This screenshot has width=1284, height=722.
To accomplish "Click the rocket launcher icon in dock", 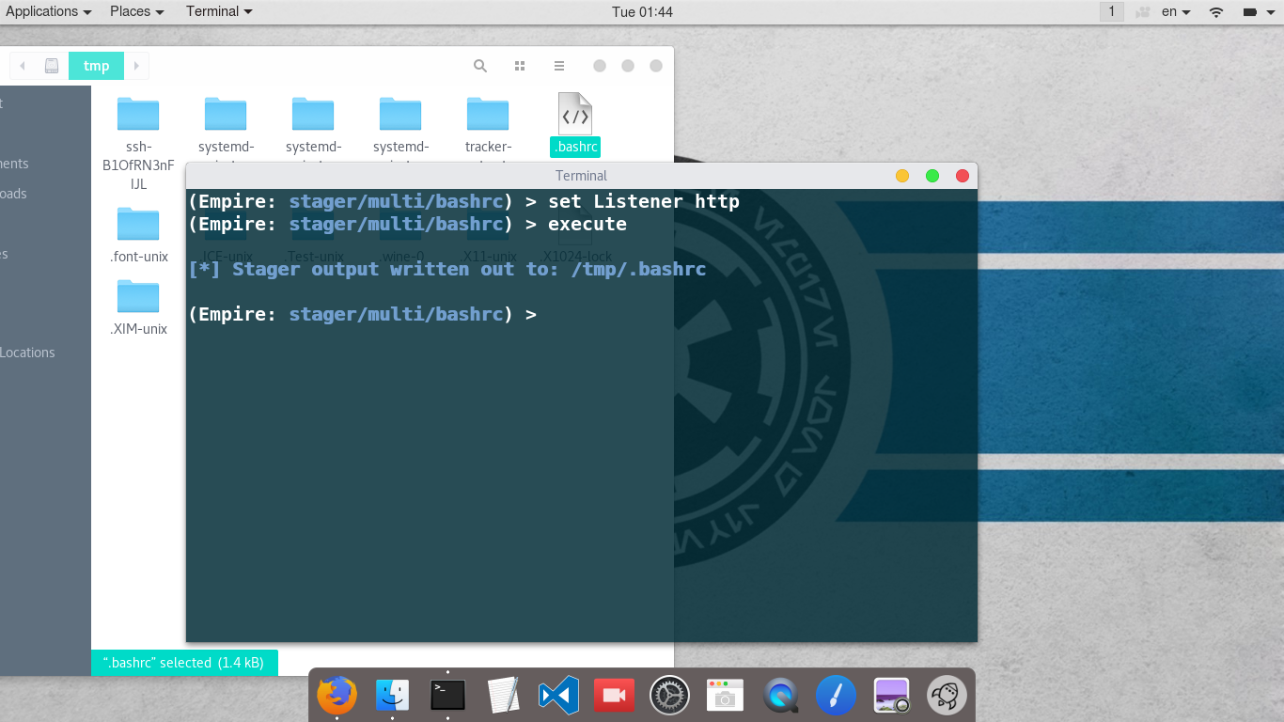I will coord(947,696).
